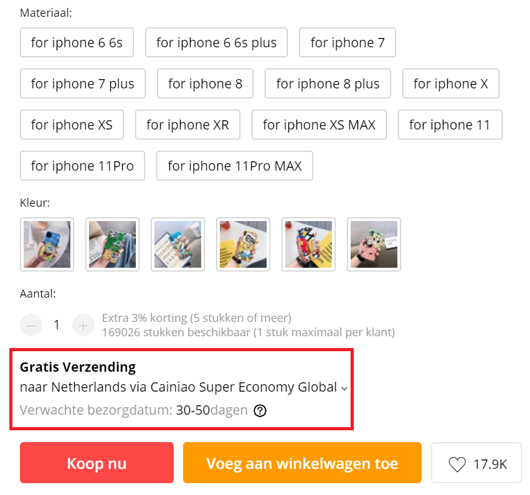Decrease quantity with the minus button
The image size is (530, 495).
click(31, 325)
